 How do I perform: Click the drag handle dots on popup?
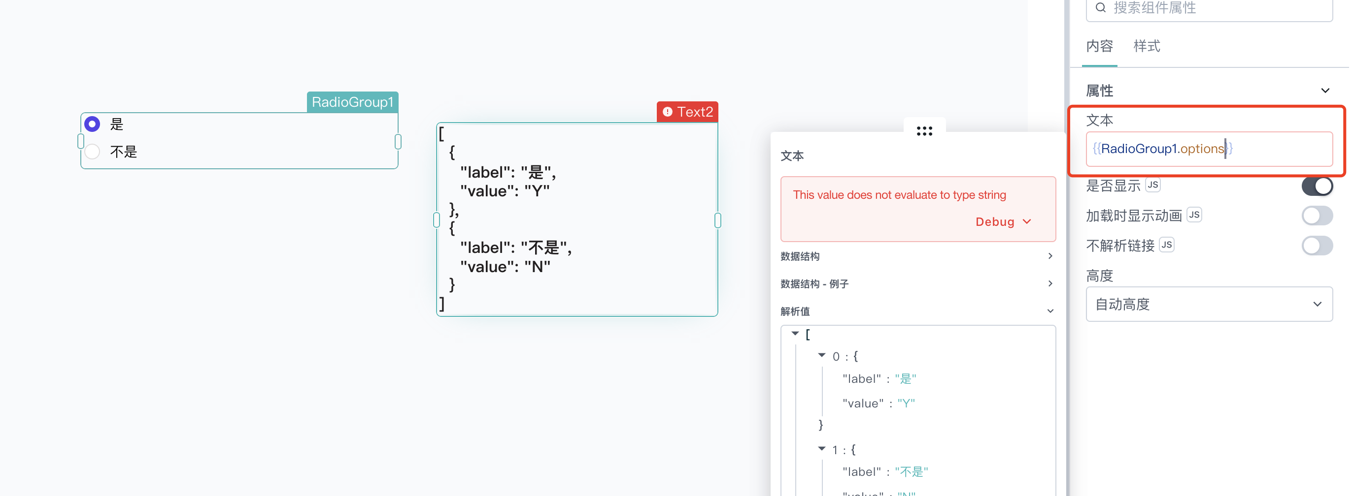(924, 131)
